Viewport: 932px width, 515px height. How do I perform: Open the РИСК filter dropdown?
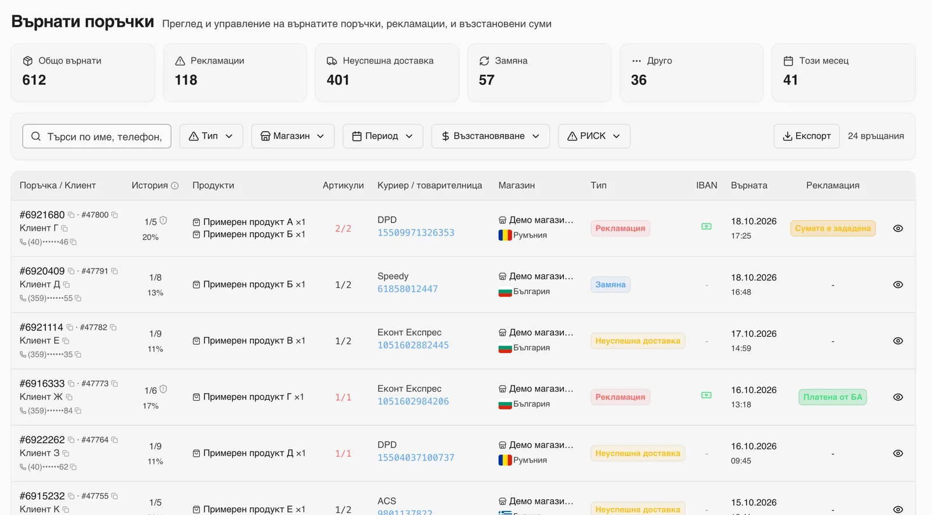point(594,136)
